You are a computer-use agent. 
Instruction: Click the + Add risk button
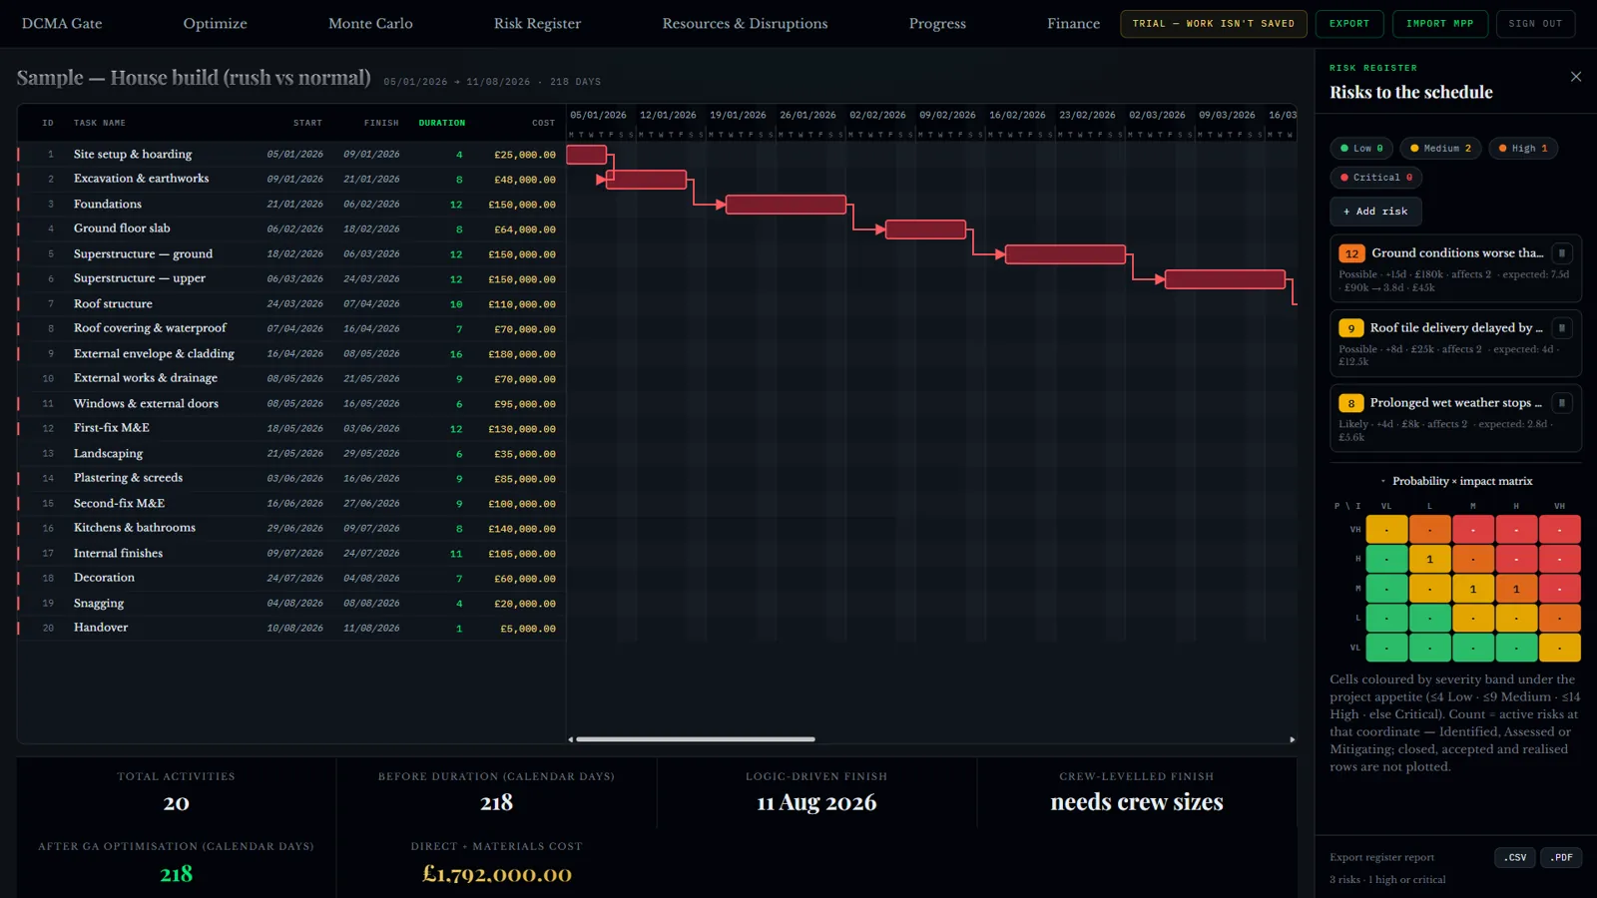pyautogui.click(x=1375, y=212)
